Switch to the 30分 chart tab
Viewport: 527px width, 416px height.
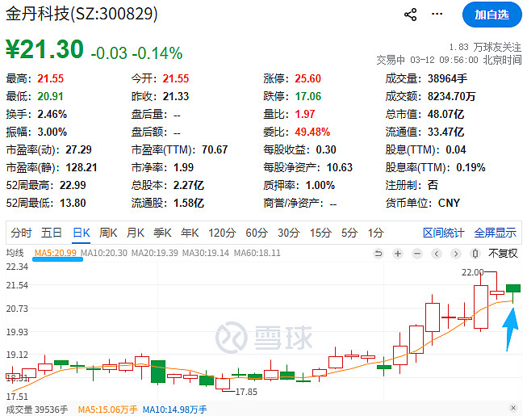coord(289,233)
